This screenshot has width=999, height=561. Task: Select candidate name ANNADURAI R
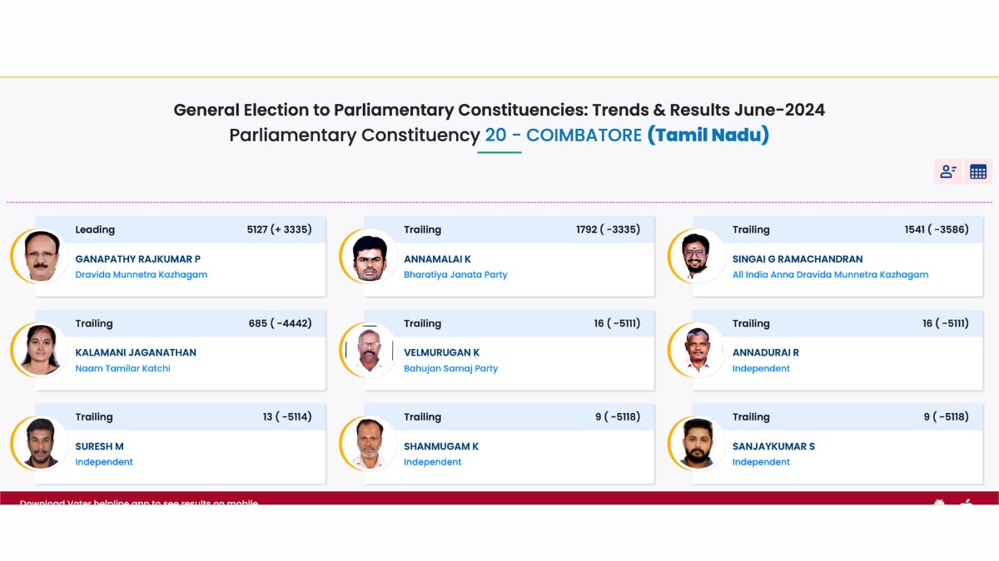coord(765,353)
